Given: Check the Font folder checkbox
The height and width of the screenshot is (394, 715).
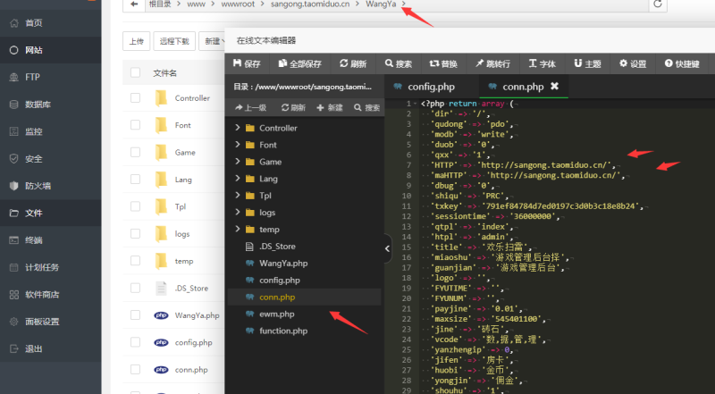Looking at the screenshot, I should [136, 125].
